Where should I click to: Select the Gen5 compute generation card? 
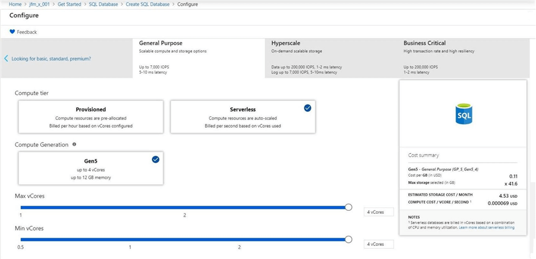pos(91,168)
